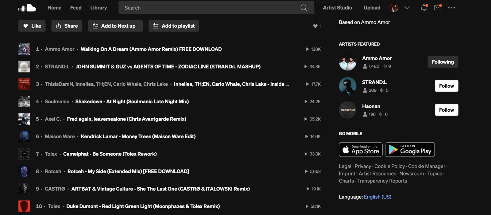Open Rotceh My Side artwork thumbnail
491x215 pixels.
click(x=24, y=171)
